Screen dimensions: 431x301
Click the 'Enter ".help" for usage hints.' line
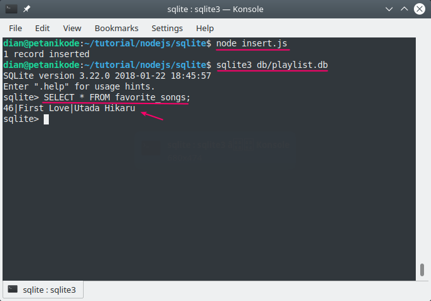pyautogui.click(x=79, y=86)
